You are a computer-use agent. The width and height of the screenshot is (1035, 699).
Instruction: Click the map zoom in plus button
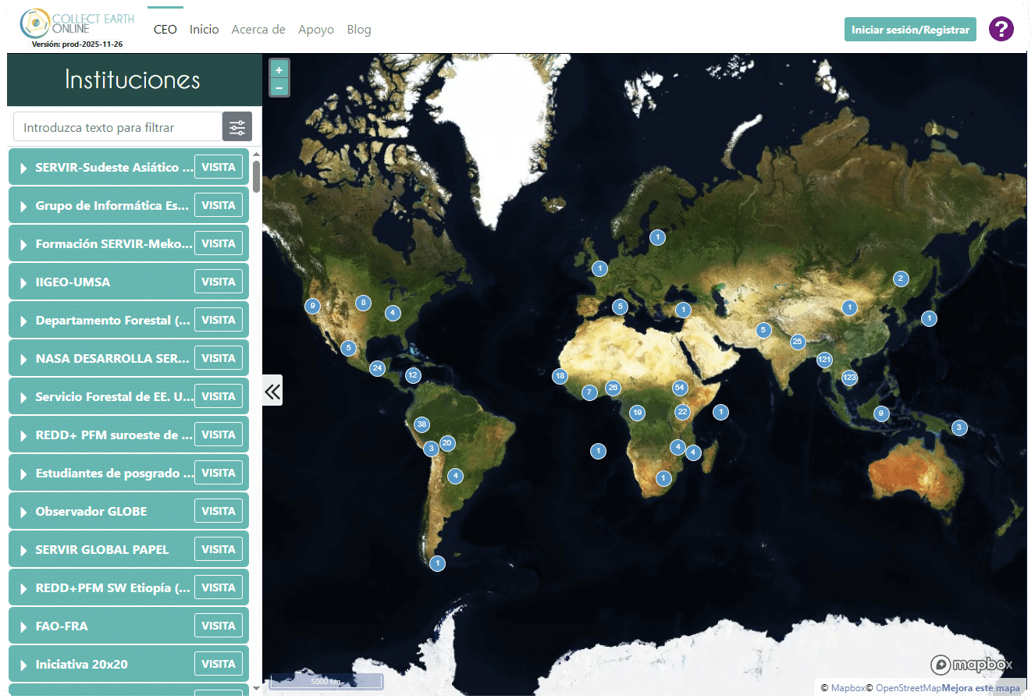(279, 69)
